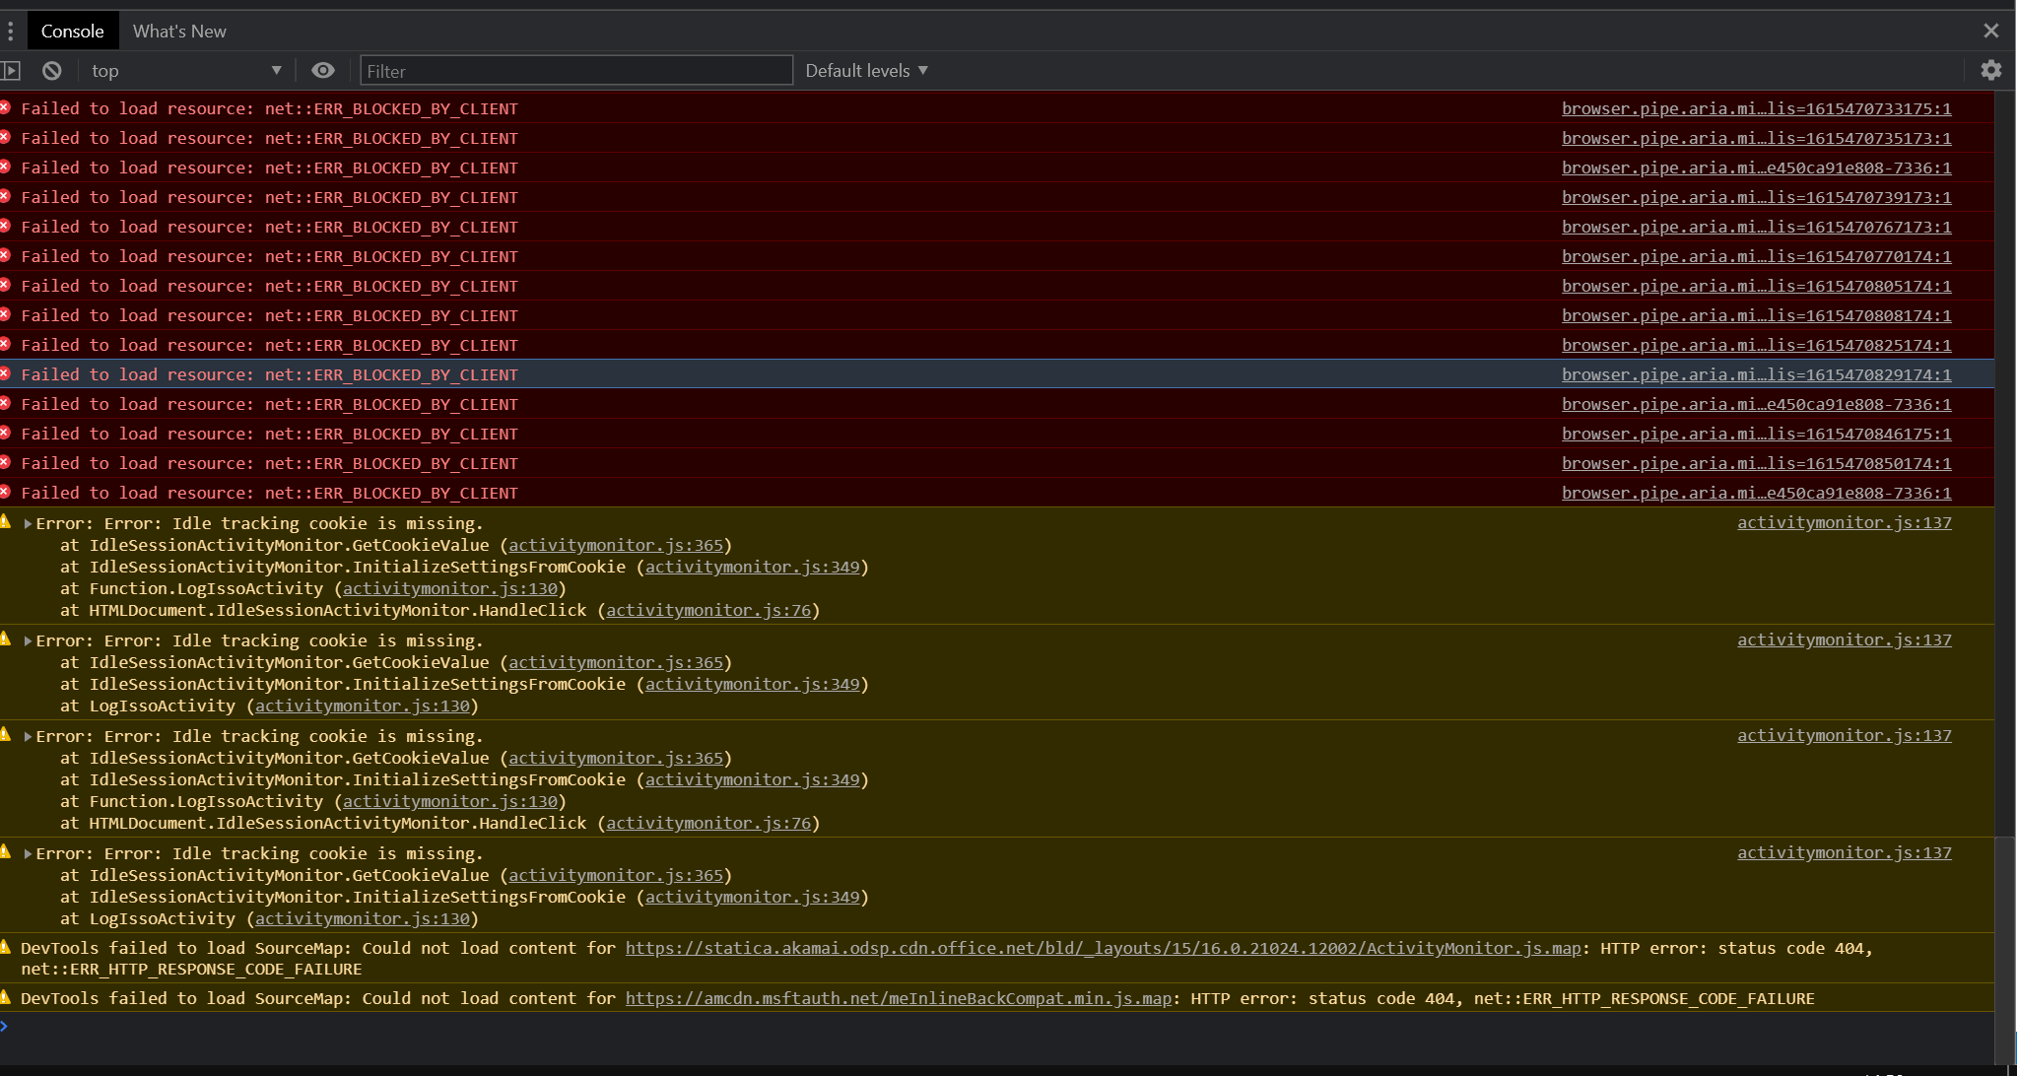Click warning icon beside ActivityMonitor SourceMap message
2017x1076 pixels.
[x=6, y=947]
